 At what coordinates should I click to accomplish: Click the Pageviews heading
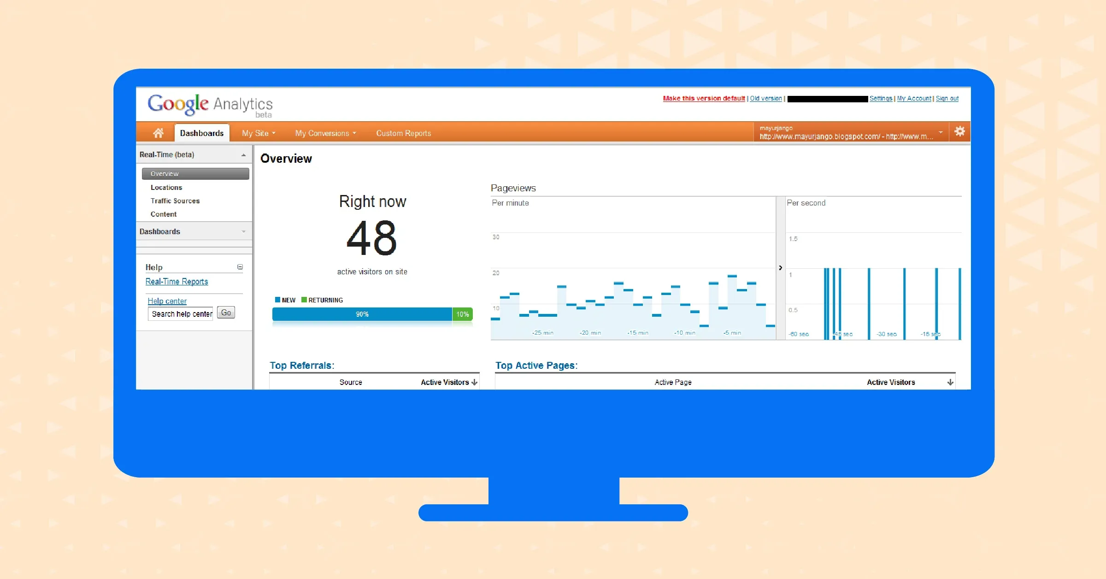[x=513, y=188]
